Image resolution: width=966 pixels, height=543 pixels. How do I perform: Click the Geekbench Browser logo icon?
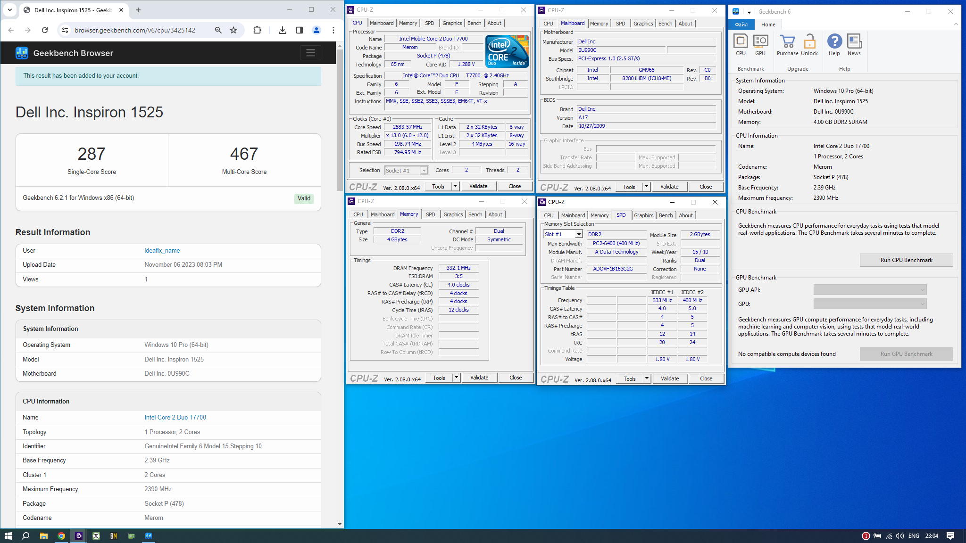click(22, 53)
